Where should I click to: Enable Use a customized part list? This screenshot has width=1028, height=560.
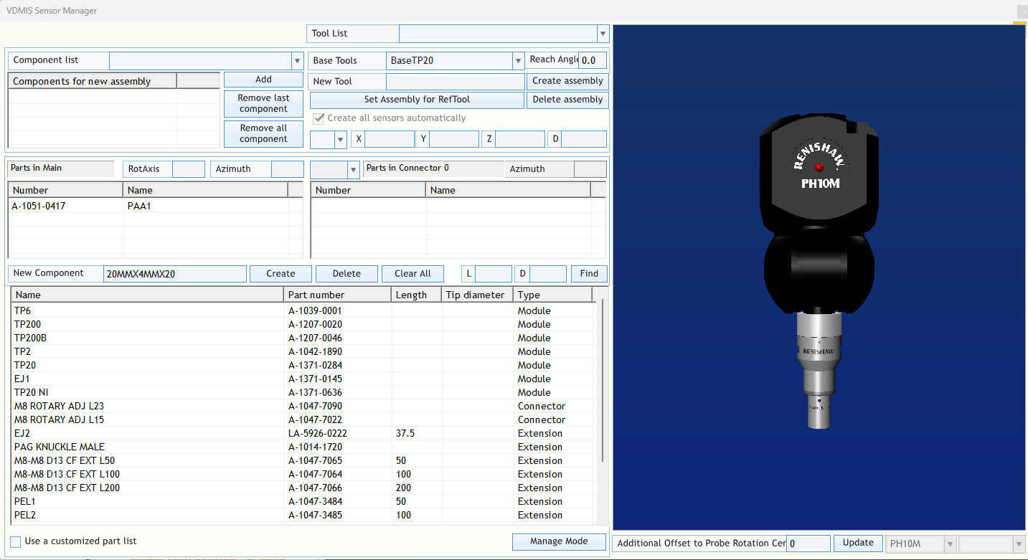[x=16, y=541]
